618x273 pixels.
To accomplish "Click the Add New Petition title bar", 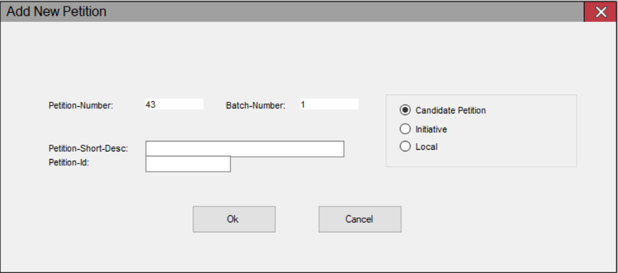I will tap(293, 12).
